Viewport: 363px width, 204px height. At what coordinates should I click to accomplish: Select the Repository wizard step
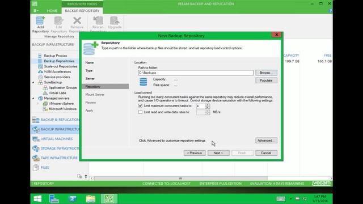click(105, 87)
